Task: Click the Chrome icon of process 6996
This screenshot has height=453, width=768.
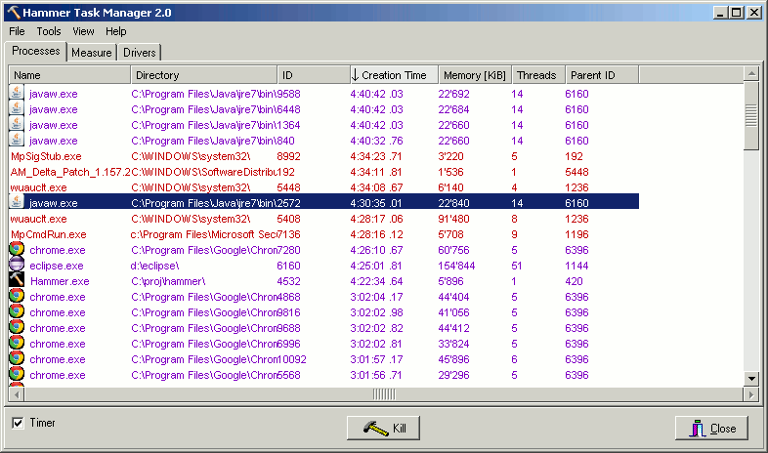Action: tap(17, 343)
